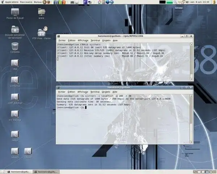Open Fichier menu in the RPMS/i386 terminal

pos(62,40)
